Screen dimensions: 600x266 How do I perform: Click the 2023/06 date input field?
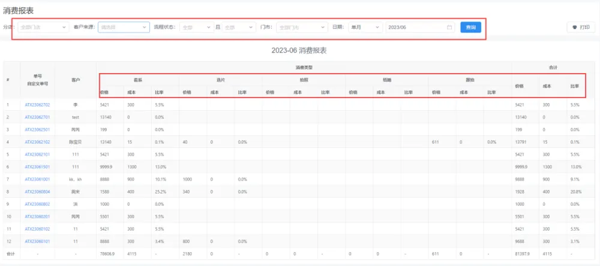click(x=414, y=28)
